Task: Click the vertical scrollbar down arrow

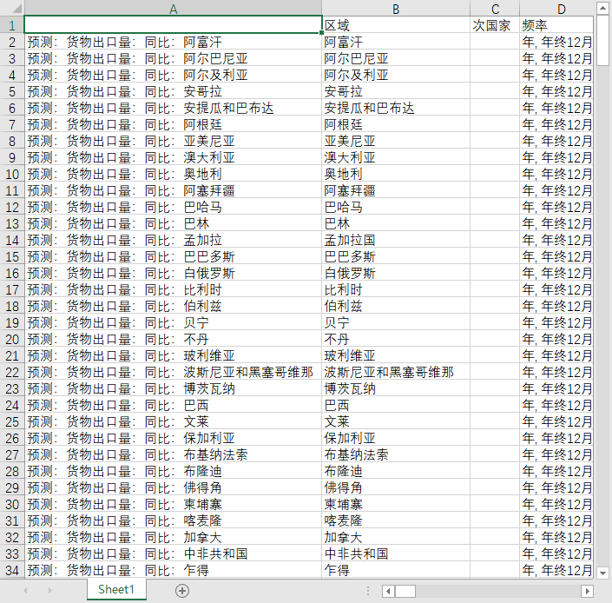Action: click(x=602, y=573)
